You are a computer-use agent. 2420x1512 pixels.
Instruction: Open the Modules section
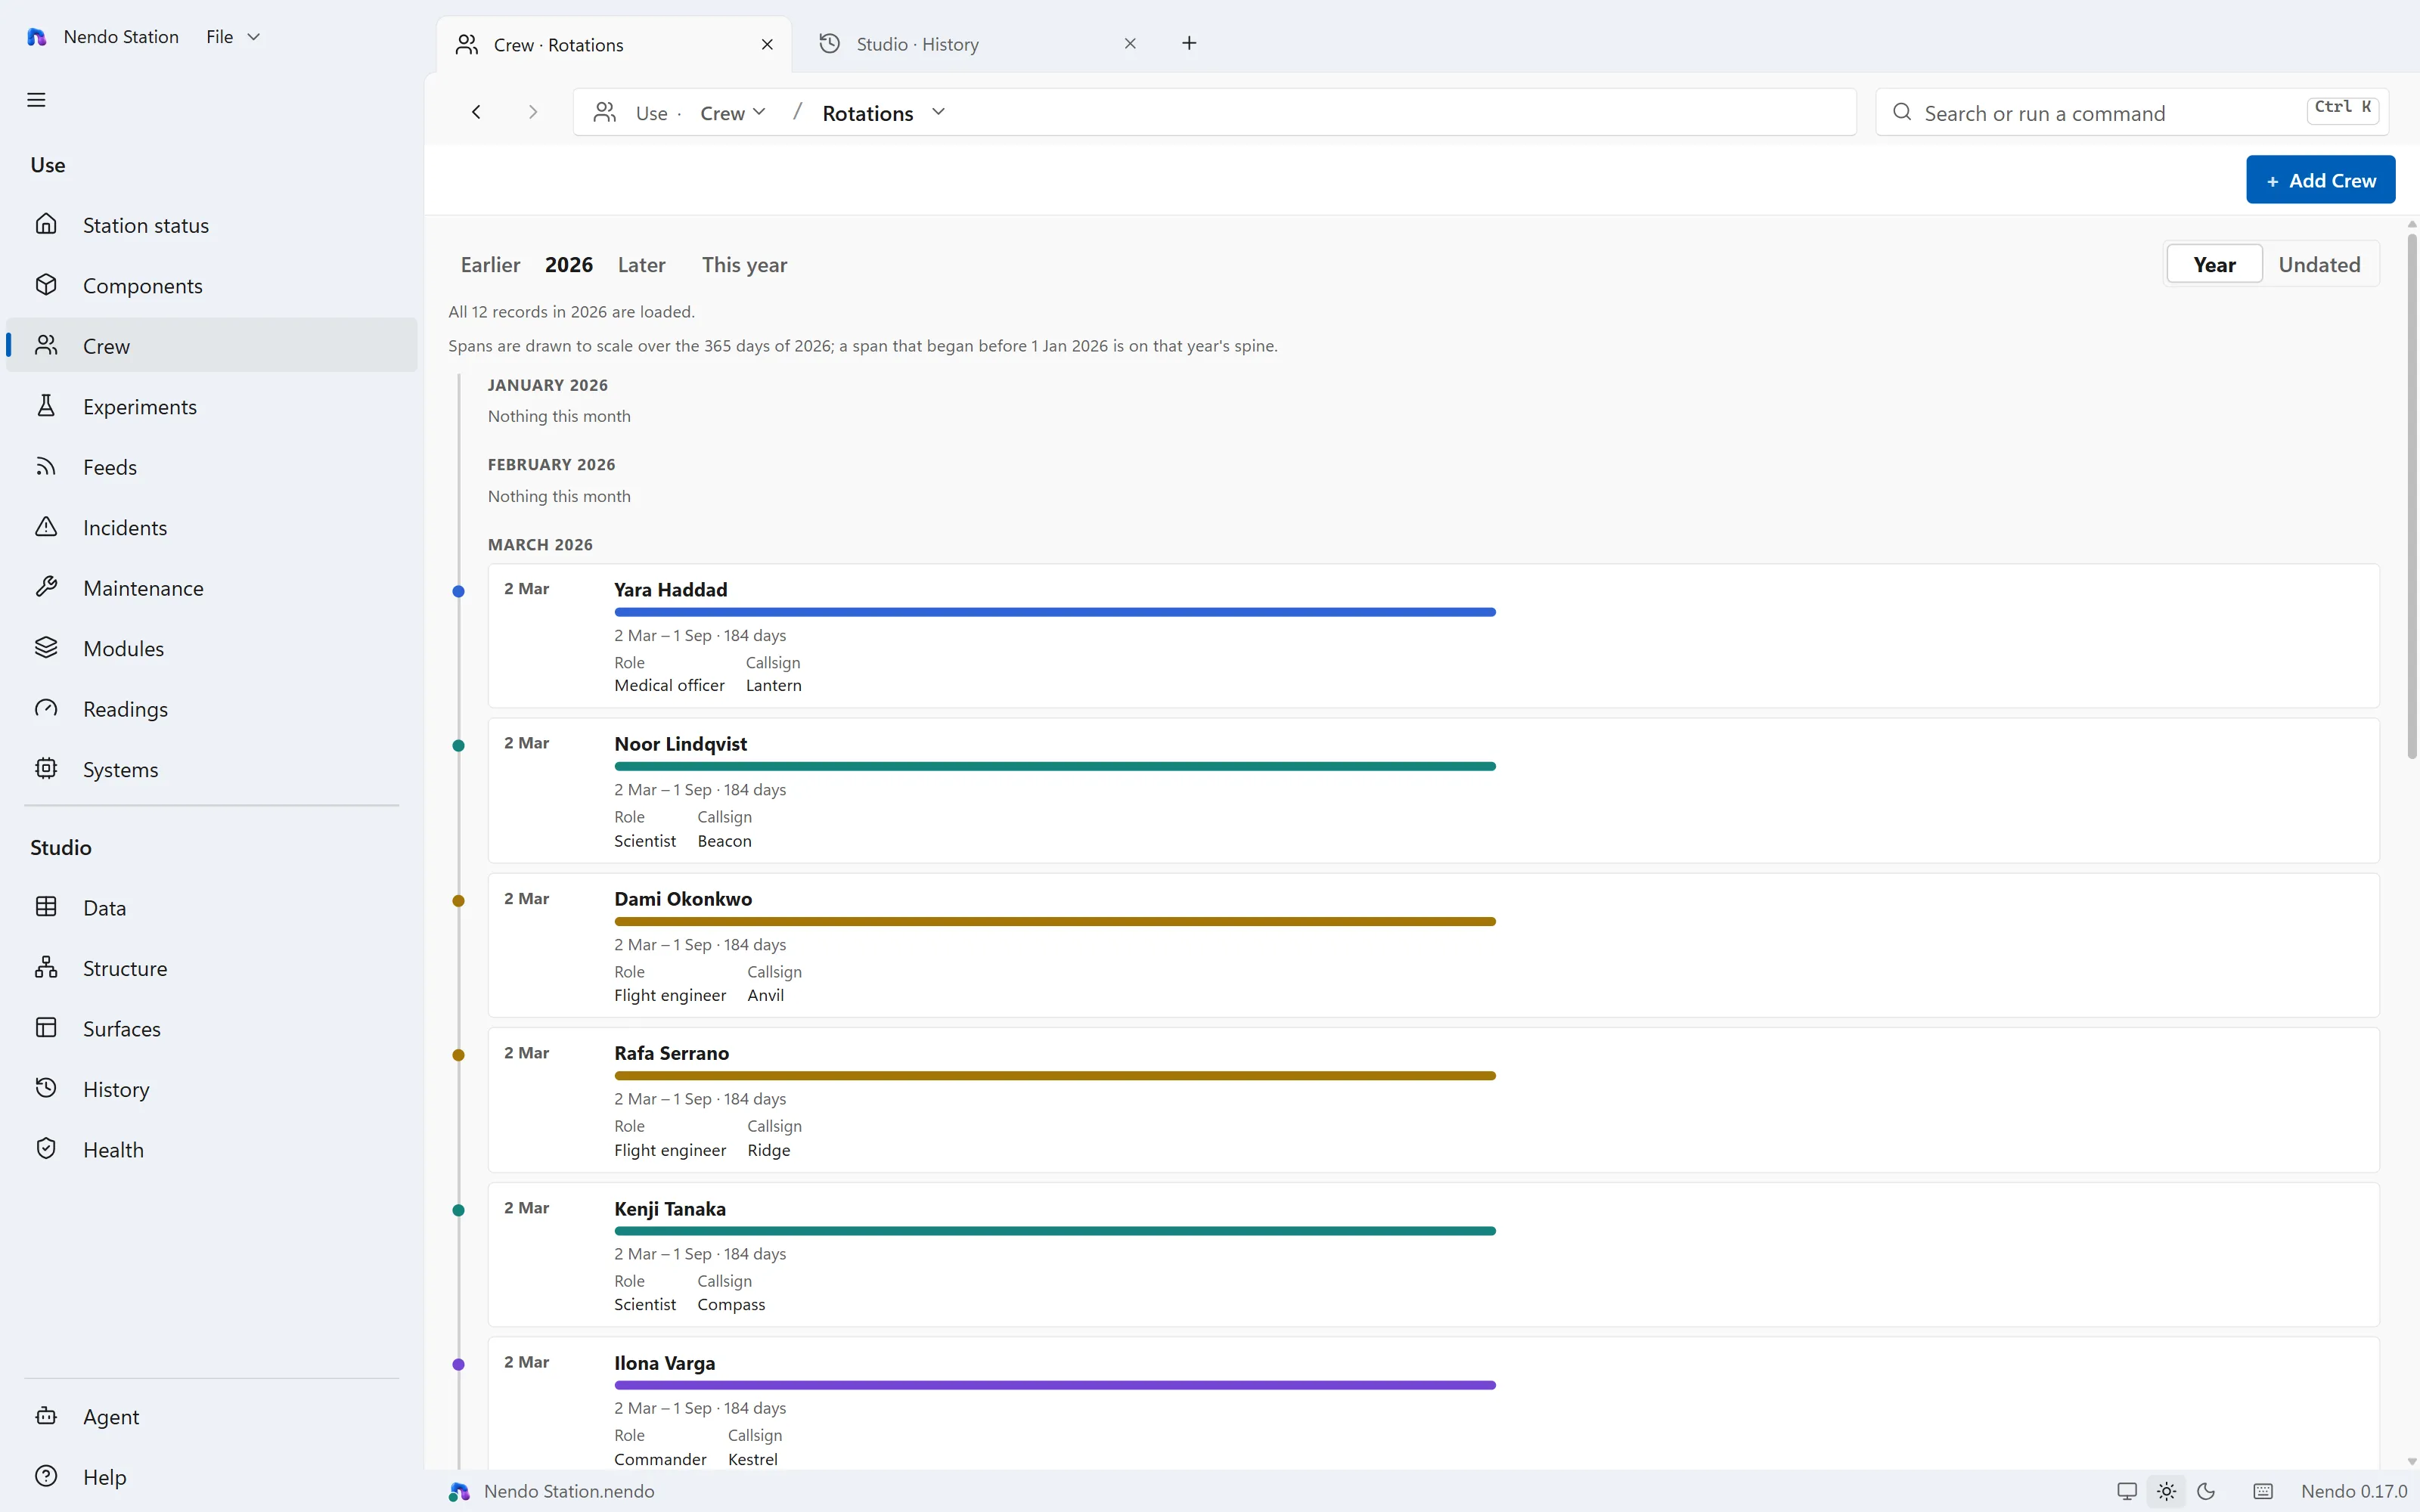212,648
